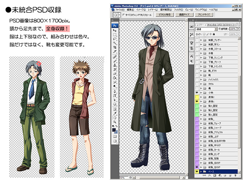Click the プリントサイズ button
This screenshot has height=183, width=244.
pyautogui.click(x=204, y=15)
